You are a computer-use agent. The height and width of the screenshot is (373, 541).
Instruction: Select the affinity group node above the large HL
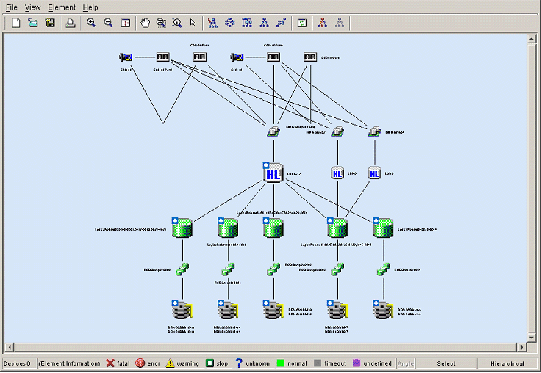coord(273,131)
